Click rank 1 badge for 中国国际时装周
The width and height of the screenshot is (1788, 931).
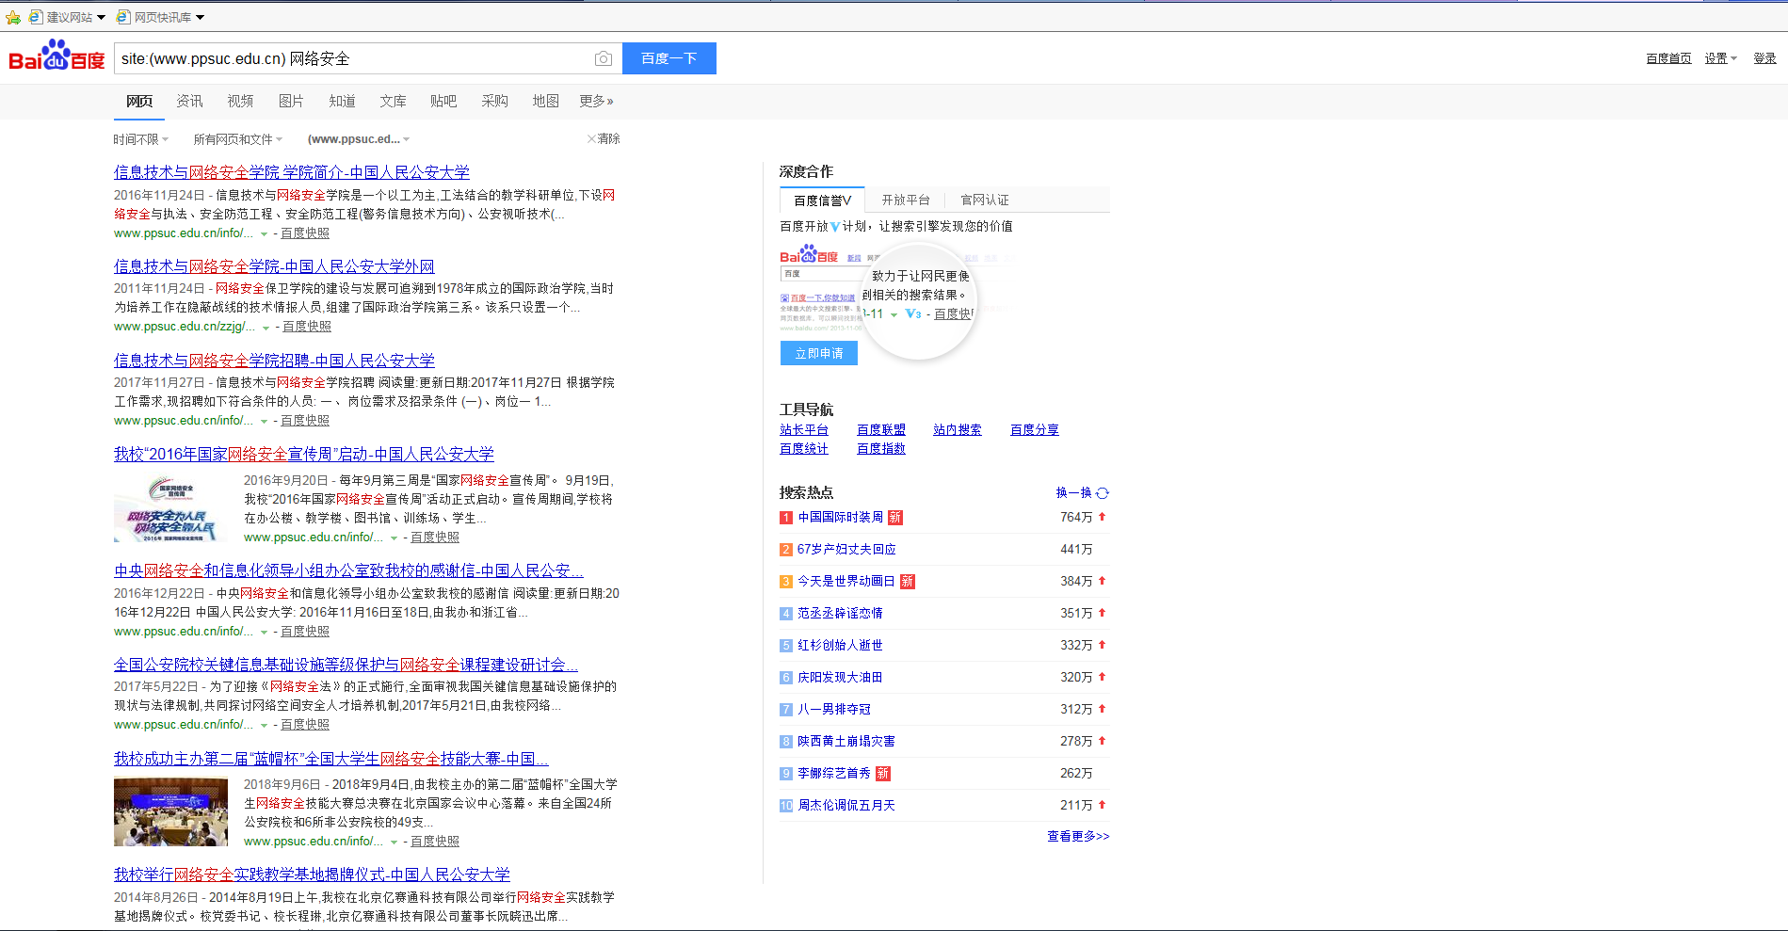point(786,518)
